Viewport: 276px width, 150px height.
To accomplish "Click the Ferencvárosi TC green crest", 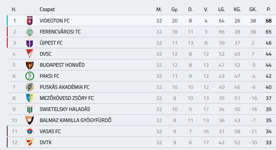I will pyautogui.click(x=29, y=32).
